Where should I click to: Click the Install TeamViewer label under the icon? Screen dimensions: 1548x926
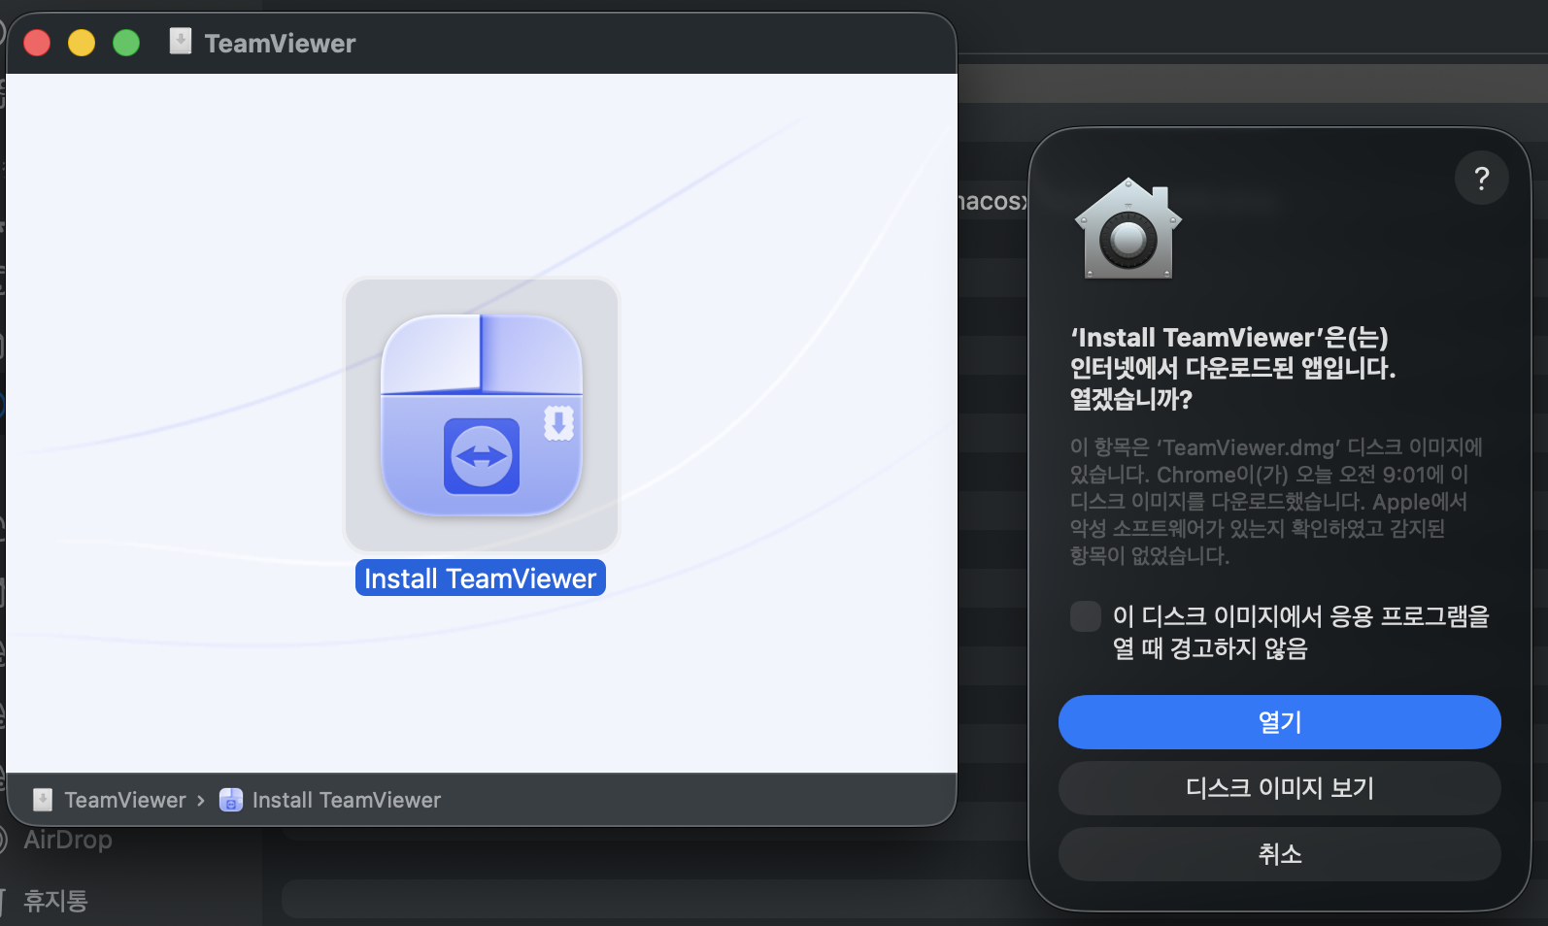coord(481,579)
